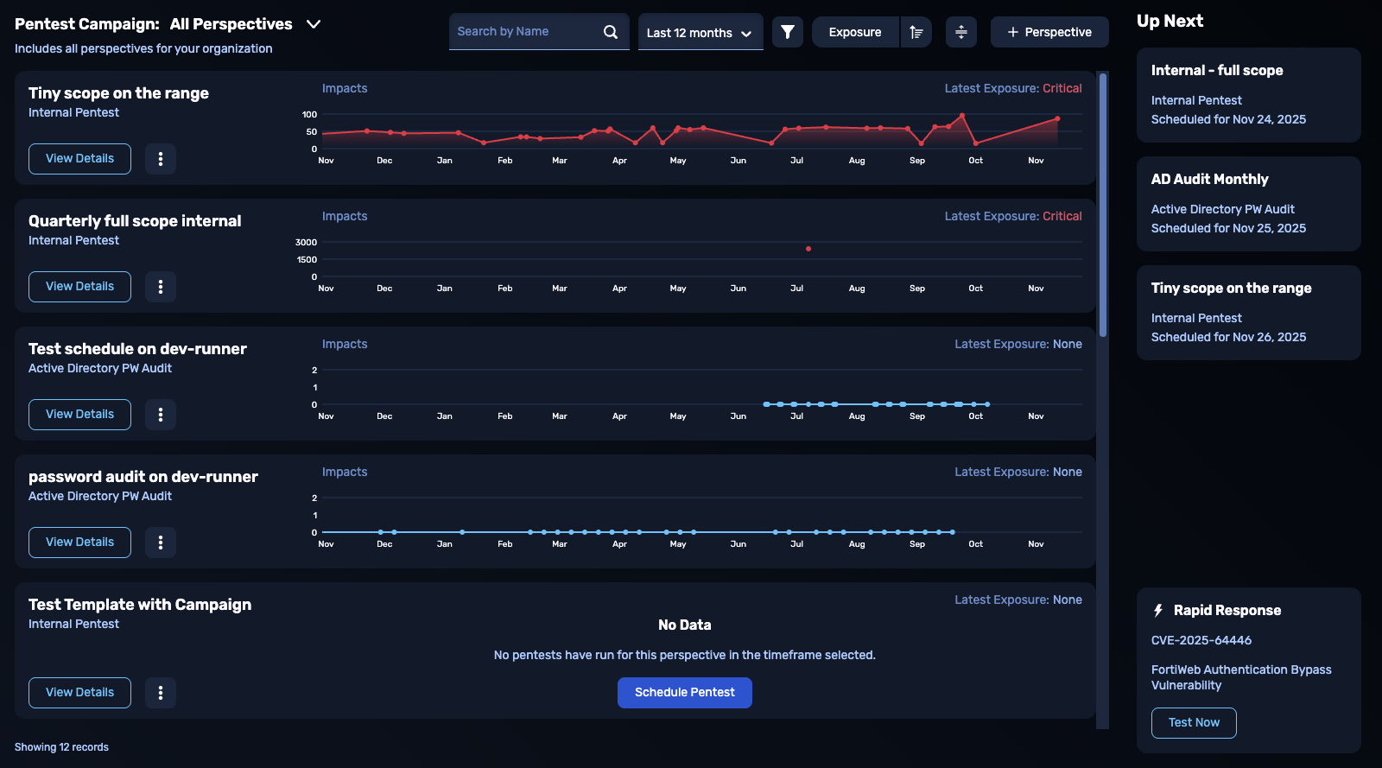Open the AD Audit Monthly upcoming card
Viewport: 1382px width, 768px height.
click(x=1248, y=204)
